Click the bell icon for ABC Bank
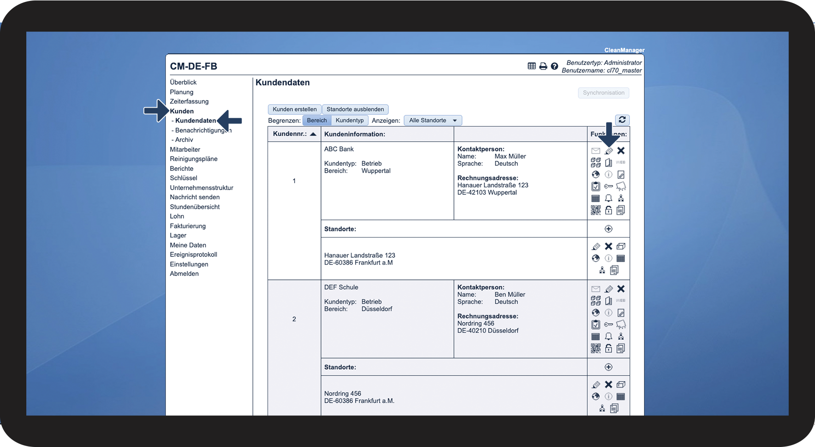815x447 pixels. pos(609,198)
